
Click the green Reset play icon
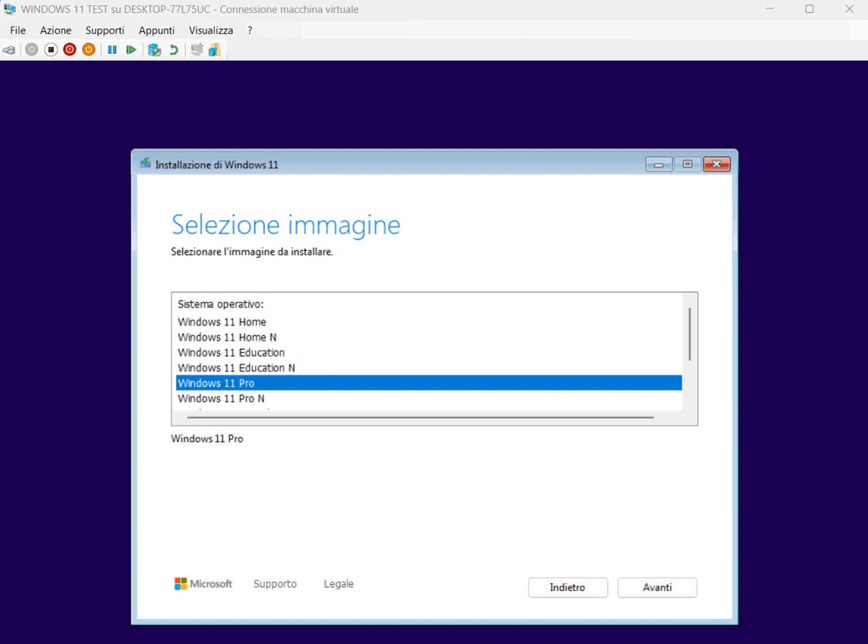pos(131,49)
